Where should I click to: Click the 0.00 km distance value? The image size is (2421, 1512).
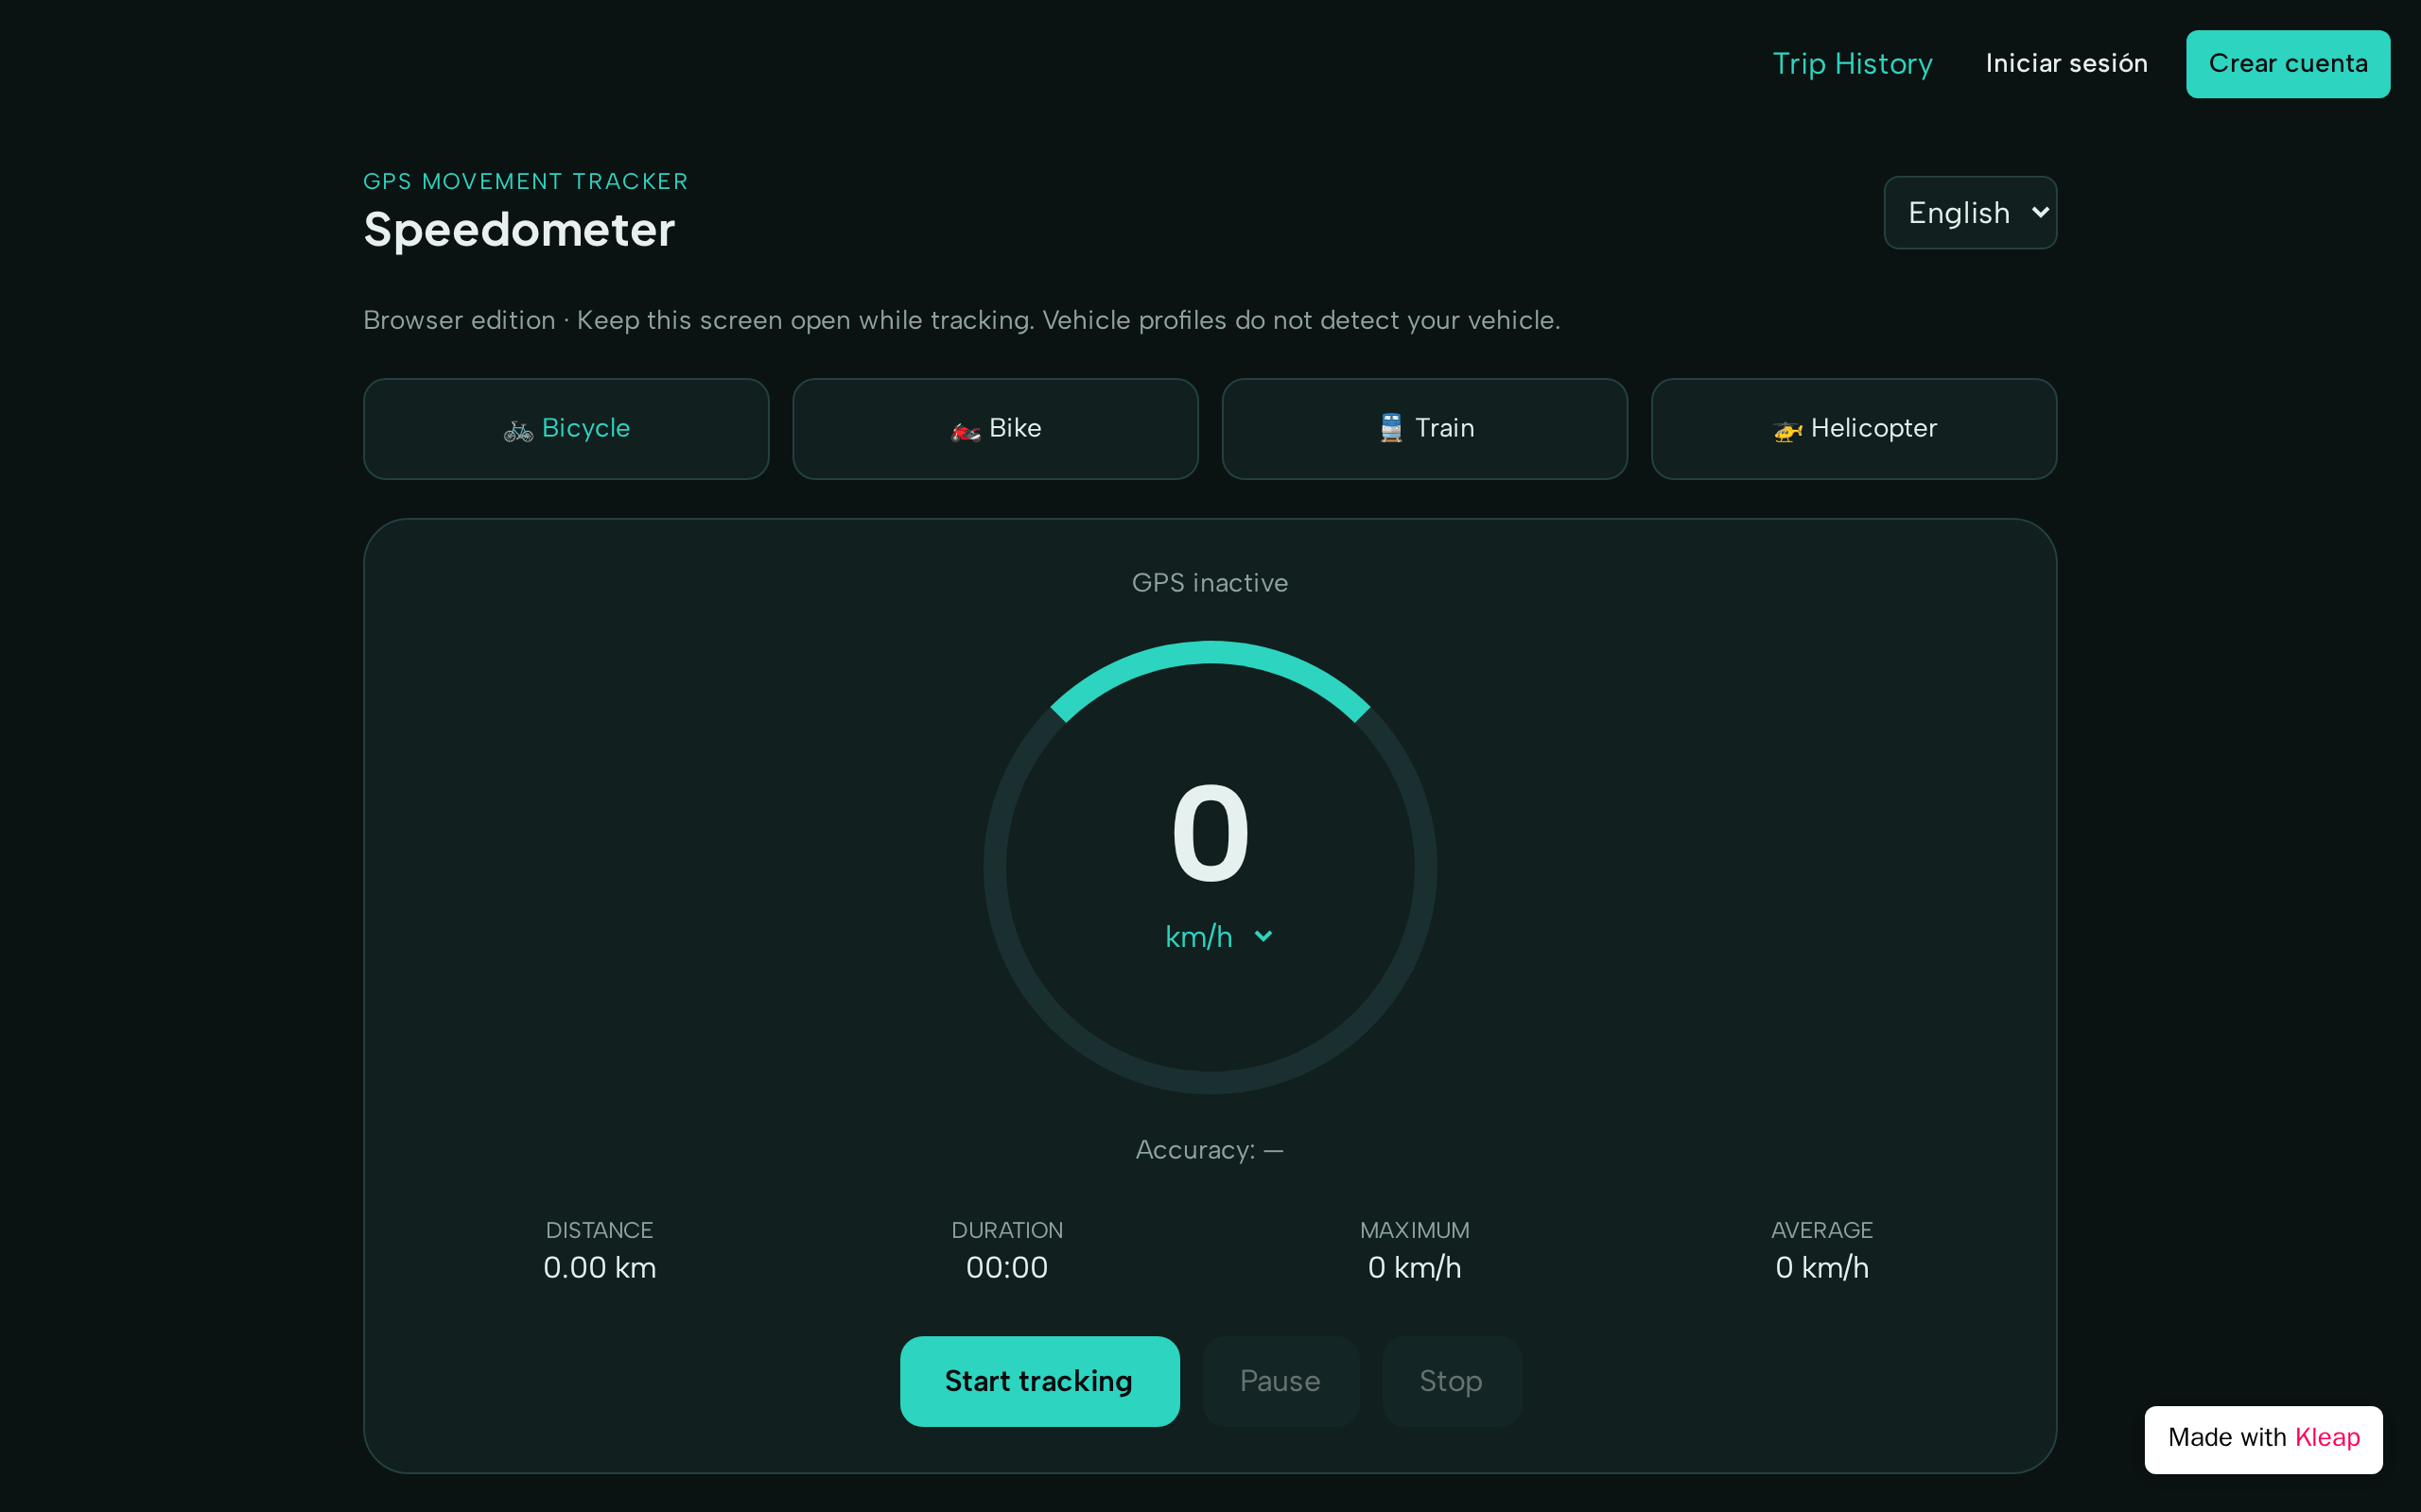click(x=600, y=1268)
